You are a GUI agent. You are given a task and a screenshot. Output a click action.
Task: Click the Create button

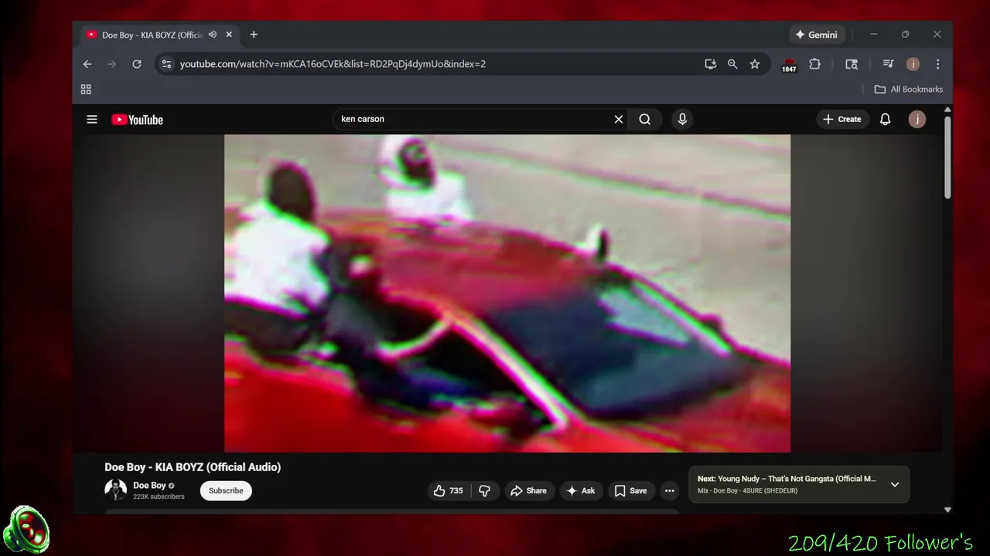click(842, 120)
